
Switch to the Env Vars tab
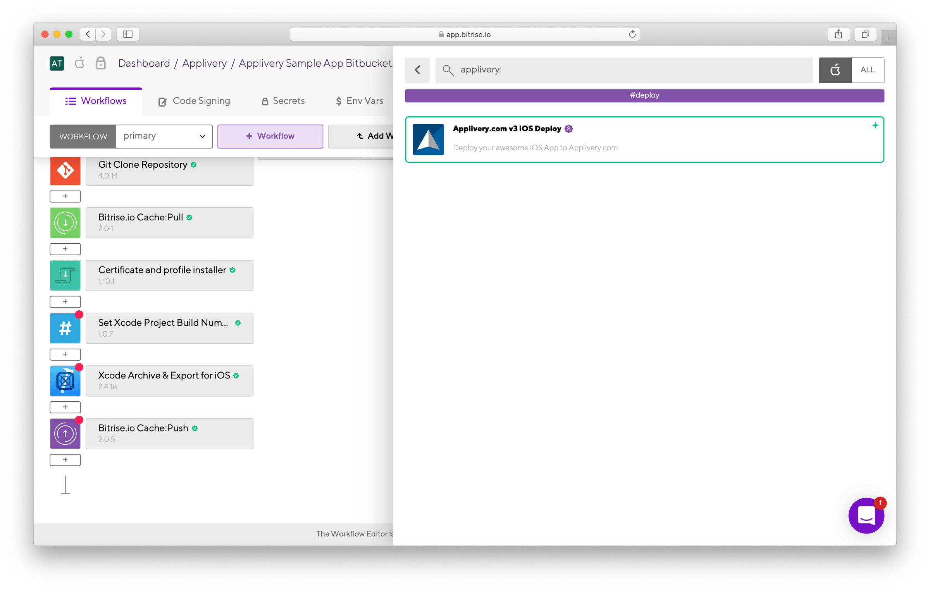point(359,101)
